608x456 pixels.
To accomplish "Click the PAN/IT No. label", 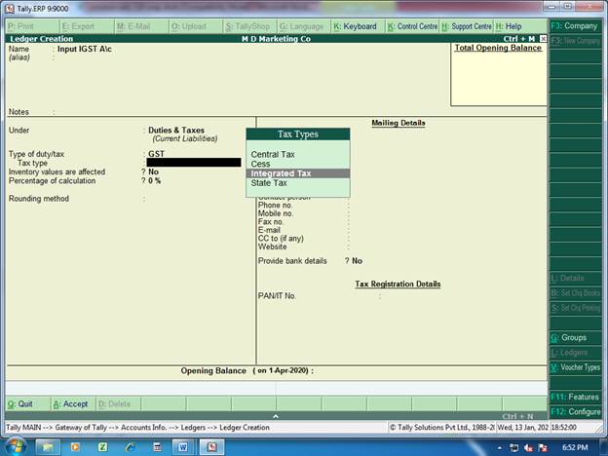I will click(x=277, y=296).
